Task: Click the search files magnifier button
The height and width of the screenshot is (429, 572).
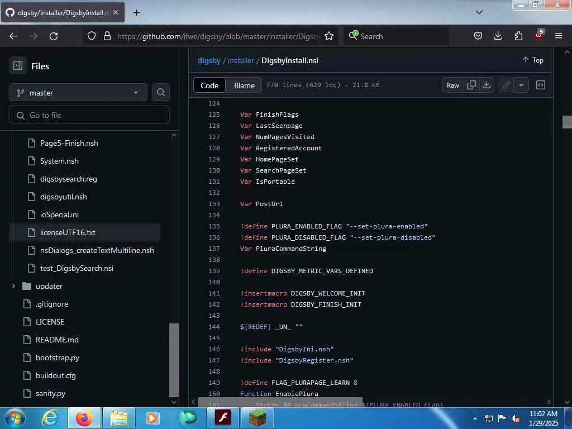Action: 160,93
